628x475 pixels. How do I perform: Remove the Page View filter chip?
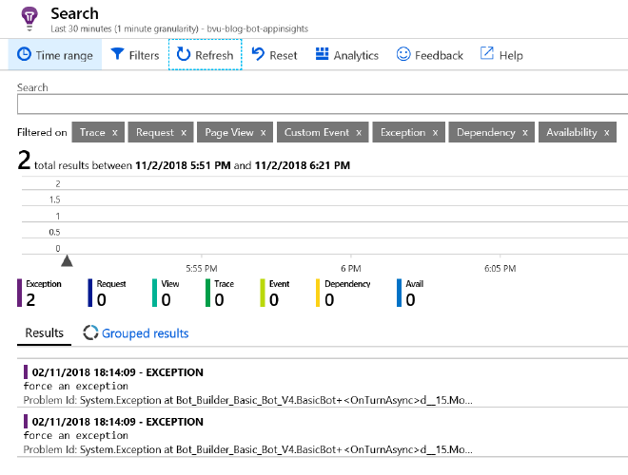(263, 133)
